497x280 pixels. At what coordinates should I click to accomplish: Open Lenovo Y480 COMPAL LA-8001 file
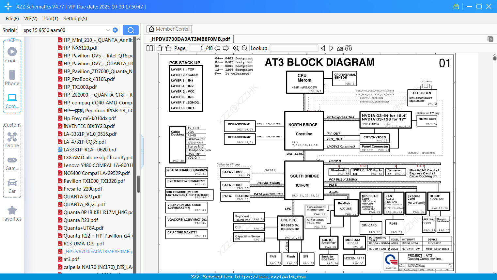95,165
